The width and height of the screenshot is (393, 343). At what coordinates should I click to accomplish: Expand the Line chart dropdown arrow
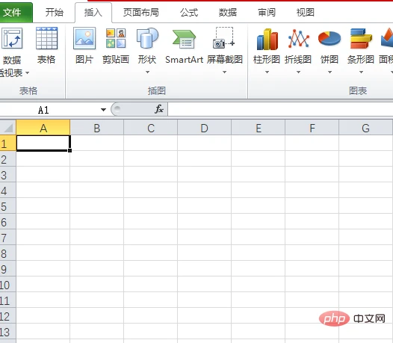[299, 72]
